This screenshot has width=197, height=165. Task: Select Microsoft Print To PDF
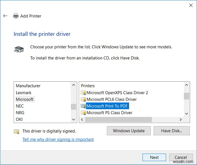[107, 106]
